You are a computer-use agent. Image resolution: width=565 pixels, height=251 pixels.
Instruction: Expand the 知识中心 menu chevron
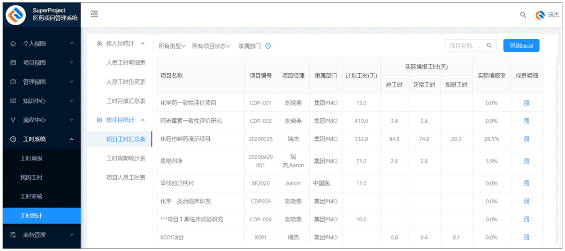[71, 101]
